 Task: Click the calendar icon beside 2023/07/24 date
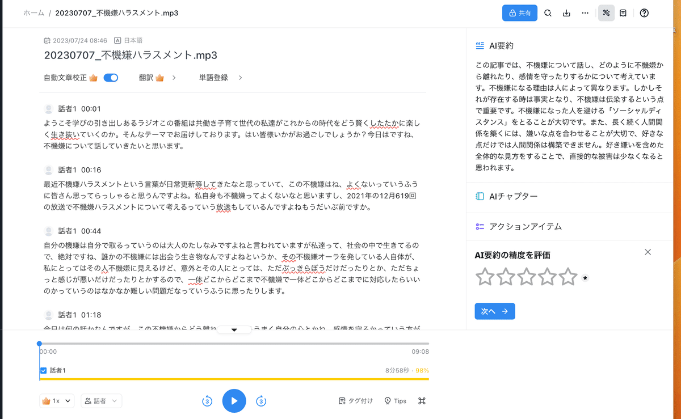pos(48,41)
